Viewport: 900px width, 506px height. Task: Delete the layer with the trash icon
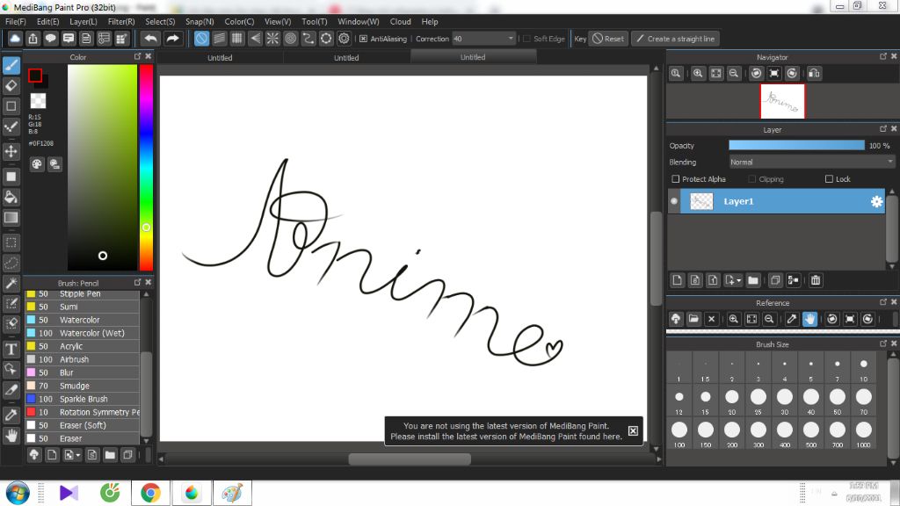[x=816, y=280]
